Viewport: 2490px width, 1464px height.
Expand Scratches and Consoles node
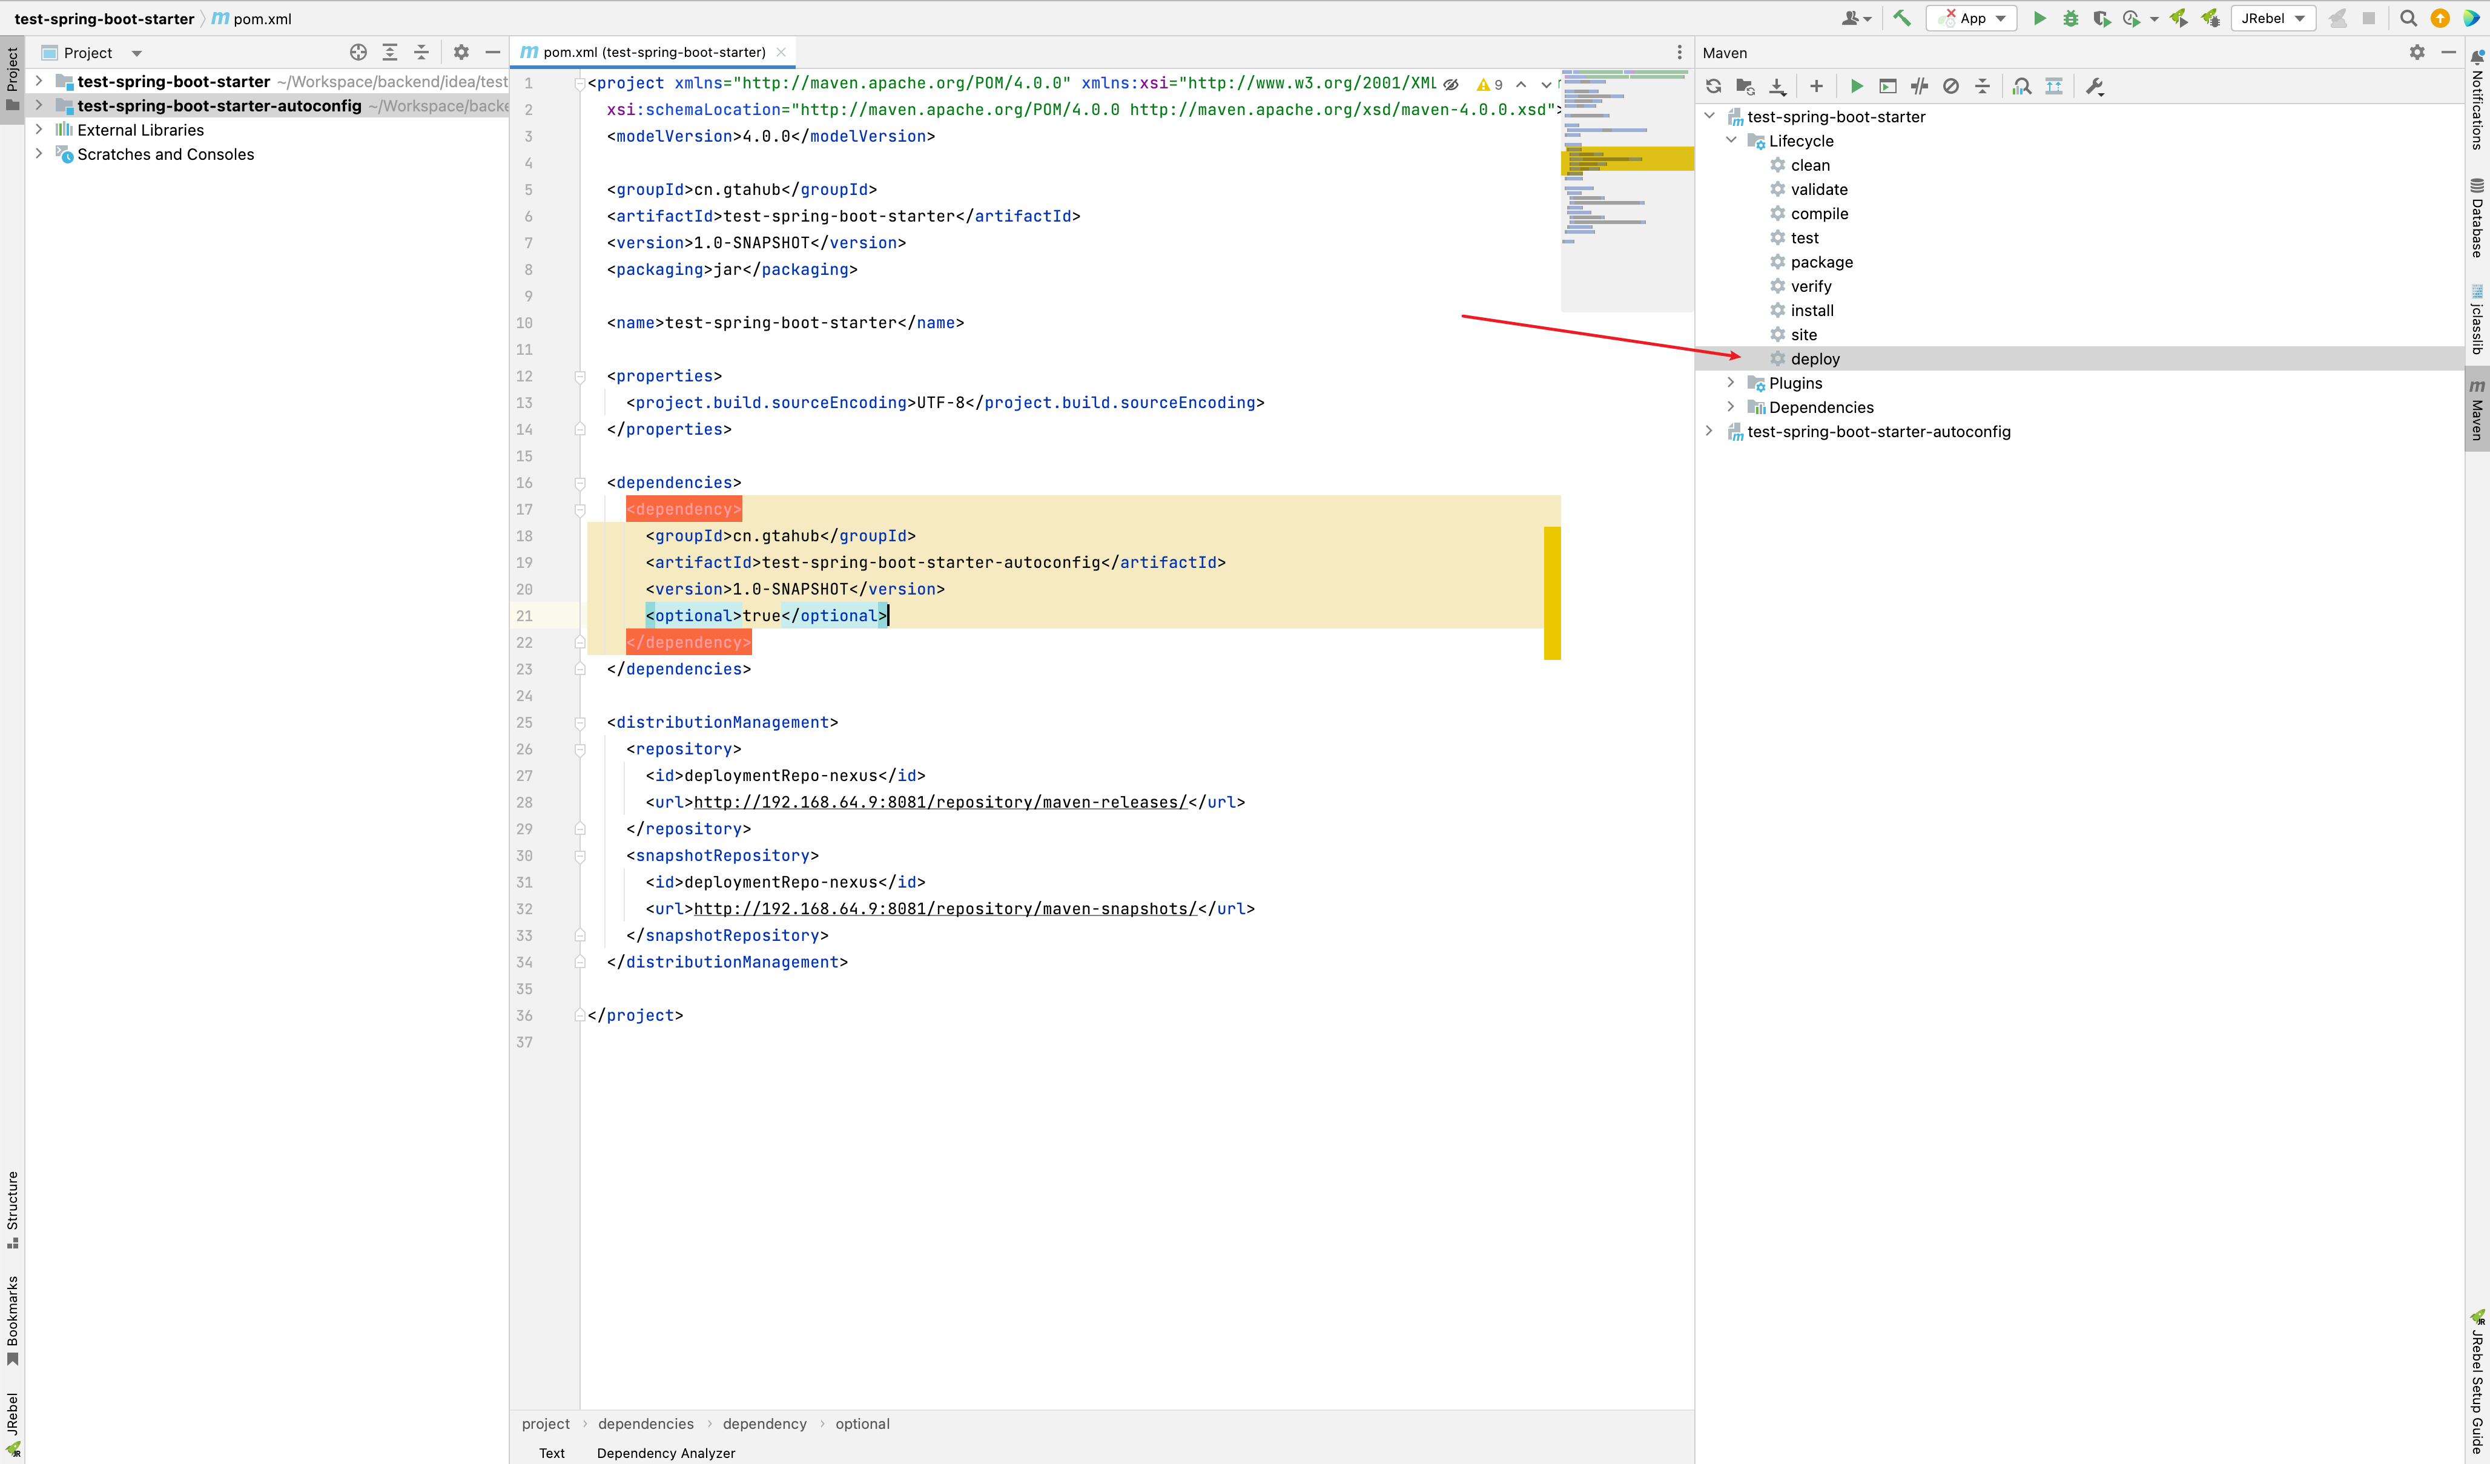tap(39, 154)
